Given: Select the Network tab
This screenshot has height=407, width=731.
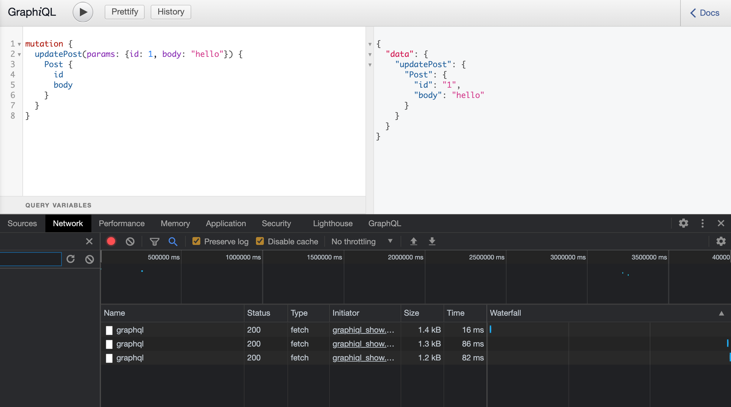Looking at the screenshot, I should click(68, 223).
